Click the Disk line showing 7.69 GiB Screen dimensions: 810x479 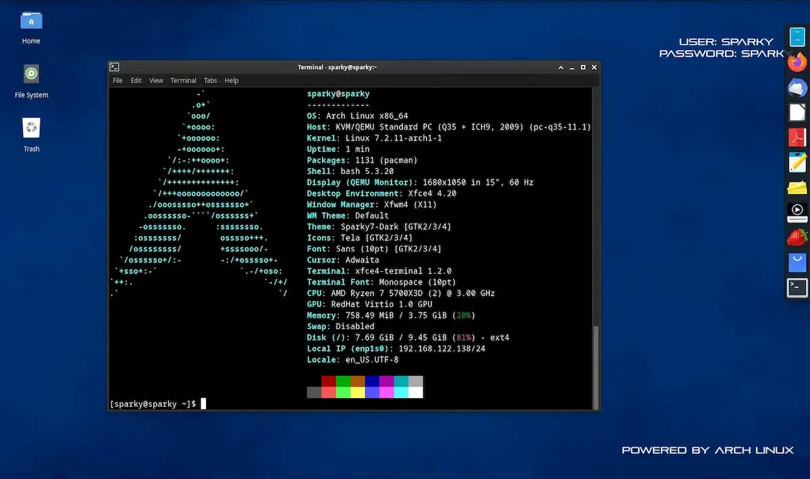[x=408, y=337]
